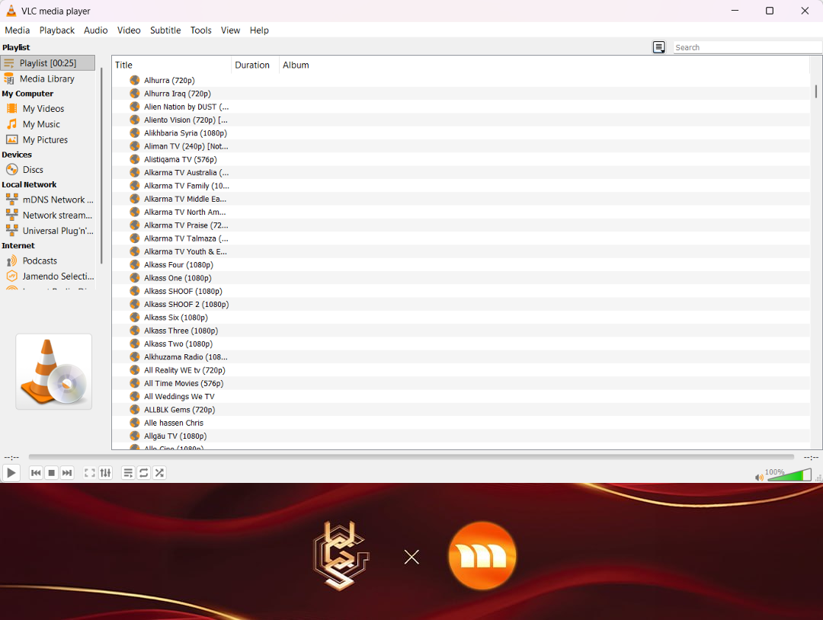823x620 pixels.
Task: Select Alle hassen Chris entry
Action: [461, 423]
